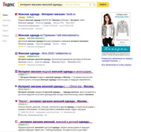Viewport: 141px width, 132px height.
Task: Switch to the Поиск tab
Action: pyautogui.click(x=5, y=15)
